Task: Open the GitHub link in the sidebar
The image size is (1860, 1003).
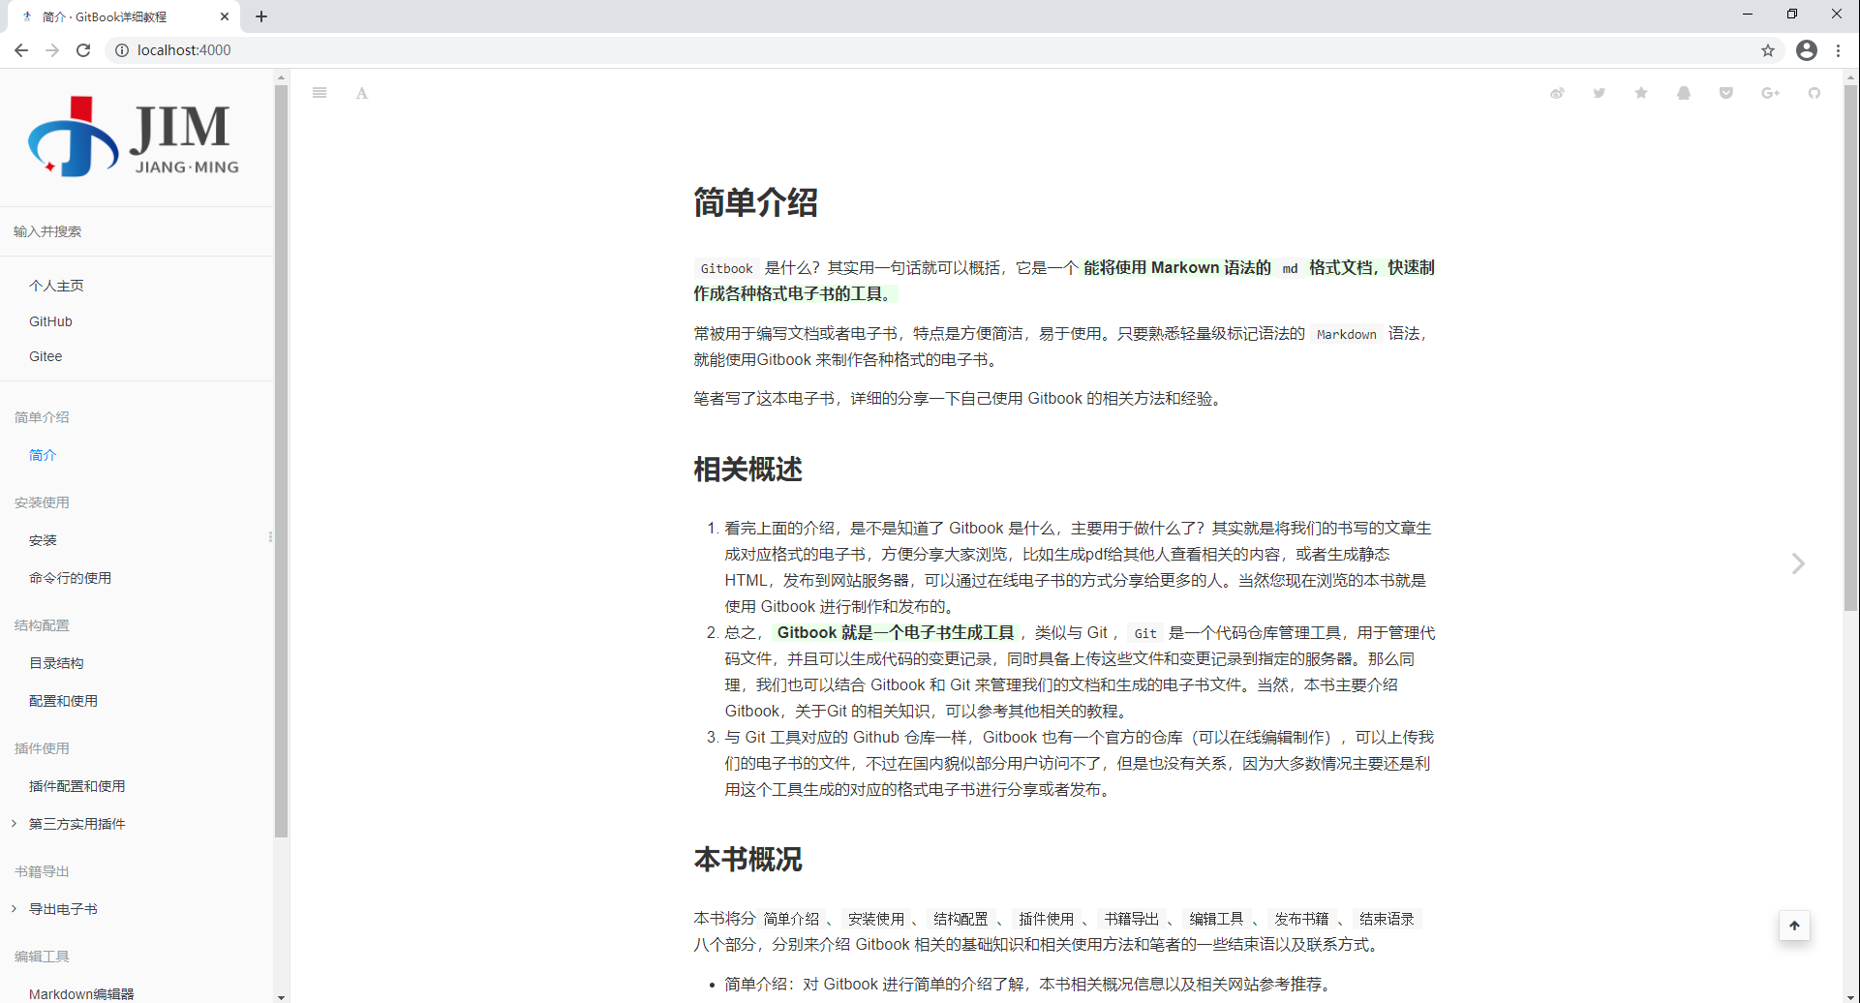Action: [50, 321]
